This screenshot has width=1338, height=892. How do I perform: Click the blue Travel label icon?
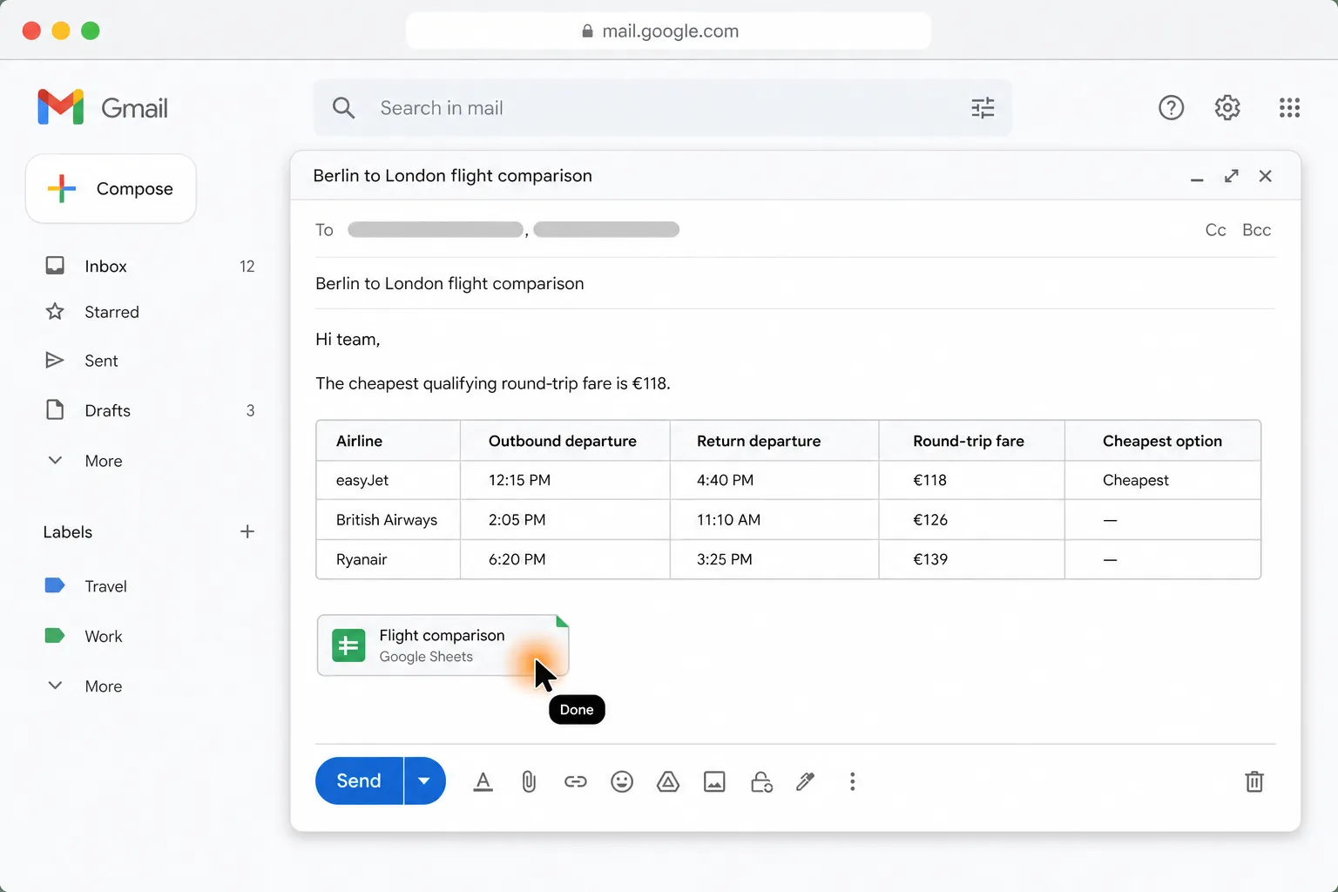pos(55,585)
